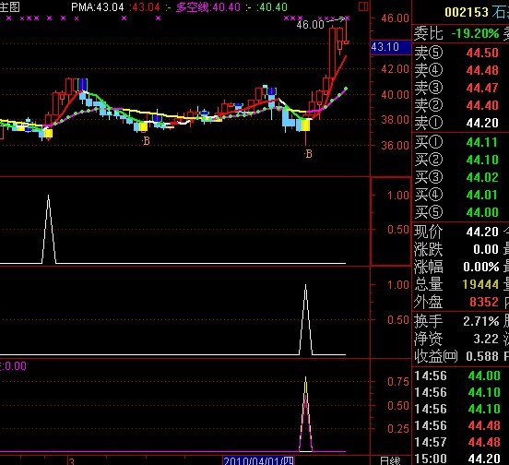509x465 pixels.
Task: Click the 36.00 price axis label
Action: pos(395,146)
